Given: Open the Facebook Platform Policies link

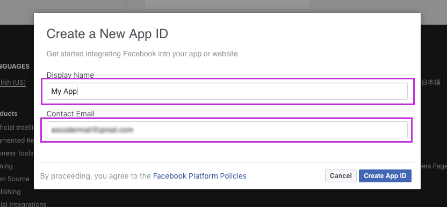Looking at the screenshot, I should pyautogui.click(x=199, y=176).
